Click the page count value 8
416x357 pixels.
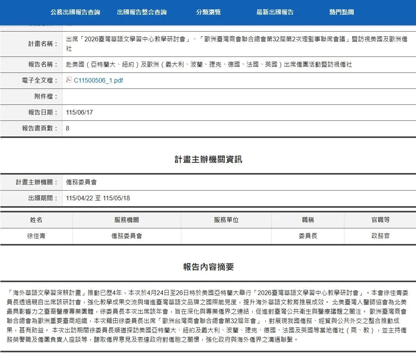(67, 128)
